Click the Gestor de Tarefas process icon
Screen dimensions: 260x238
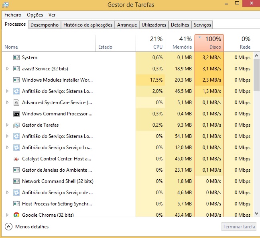(x=16, y=125)
